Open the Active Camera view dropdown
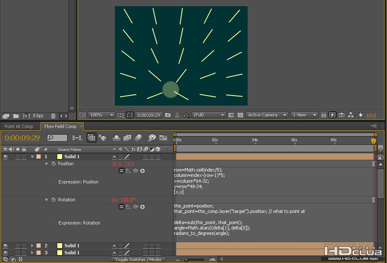The width and height of the screenshot is (387, 263). coord(267,115)
